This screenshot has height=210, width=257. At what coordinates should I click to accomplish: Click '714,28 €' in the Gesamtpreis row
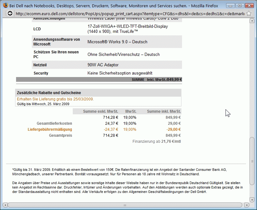pos(111,135)
